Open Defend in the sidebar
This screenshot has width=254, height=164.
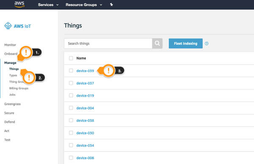coord(10,122)
